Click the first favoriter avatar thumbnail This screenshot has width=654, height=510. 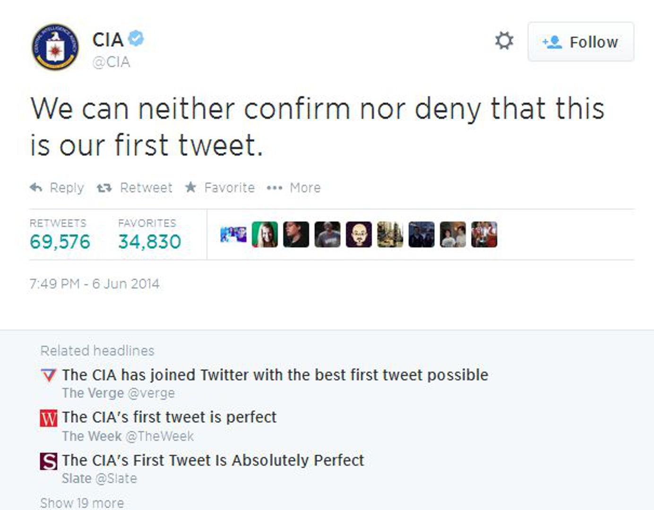(x=233, y=235)
